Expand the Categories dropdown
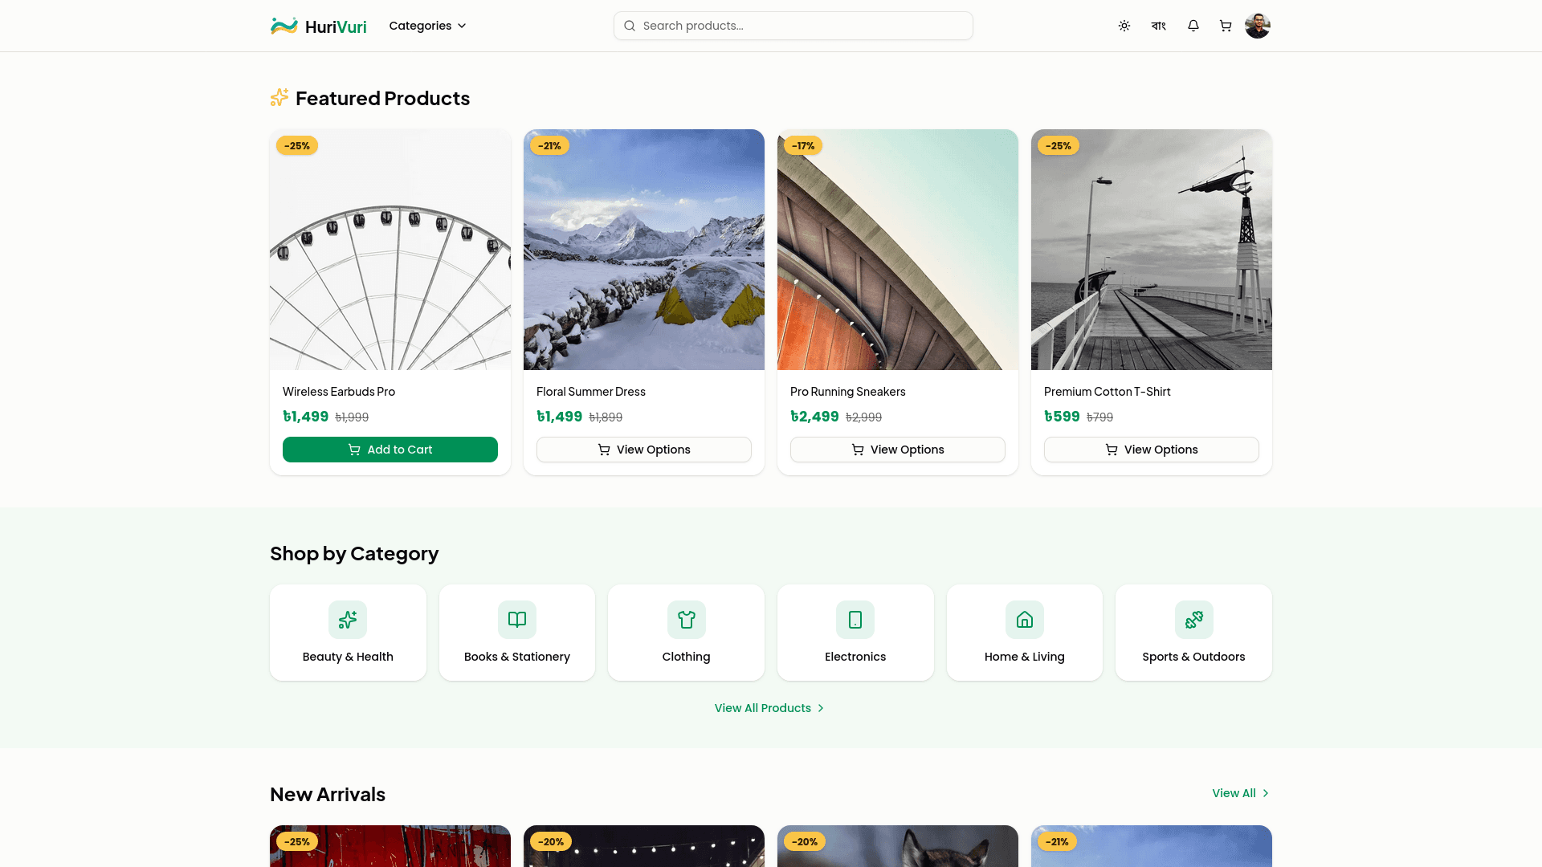This screenshot has height=867, width=1542. click(x=427, y=26)
